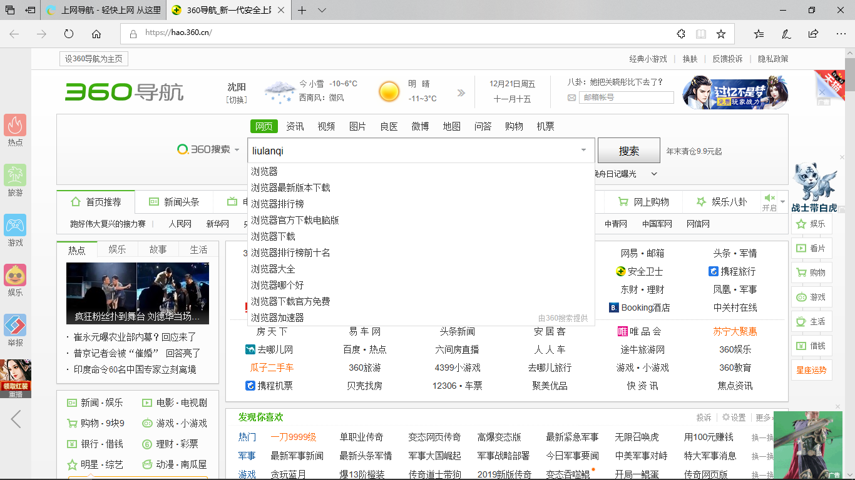
Task: Collapse left sidebar chevron arrow
Action: [16, 419]
